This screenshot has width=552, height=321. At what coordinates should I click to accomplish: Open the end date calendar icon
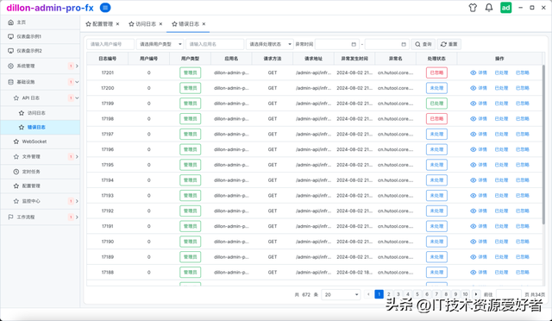(x=404, y=44)
